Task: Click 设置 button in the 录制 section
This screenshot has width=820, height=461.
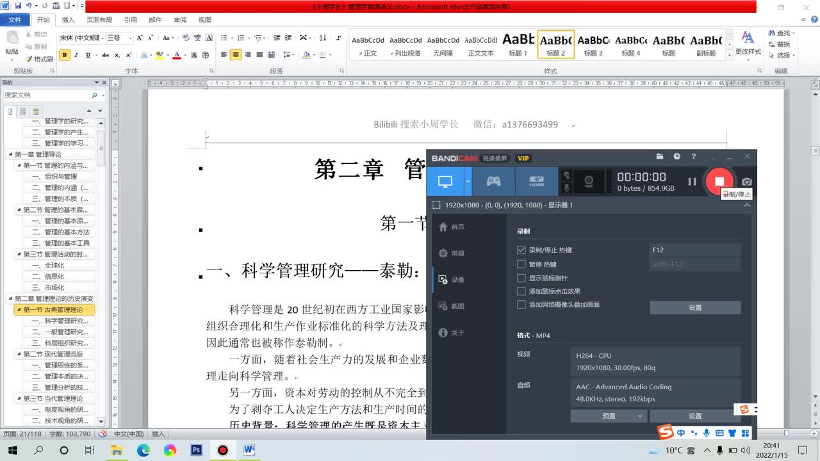Action: coord(695,308)
